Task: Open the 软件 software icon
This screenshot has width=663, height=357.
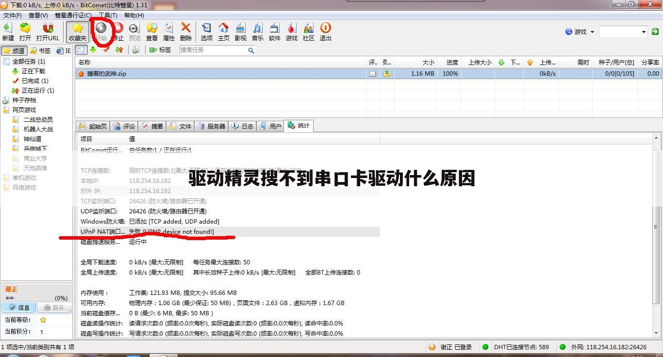Action: click(x=275, y=32)
